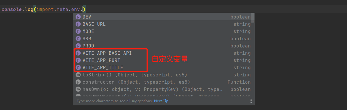Click the method icon beside toString()
Image resolution: width=347 pixels, height=110 pixels.
78,75
